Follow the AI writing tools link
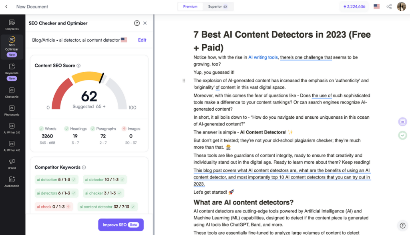The height and width of the screenshot is (235, 410). point(263,57)
